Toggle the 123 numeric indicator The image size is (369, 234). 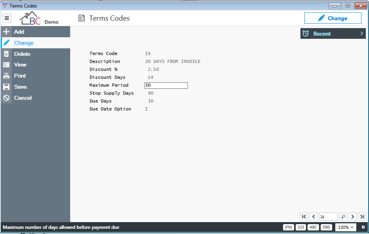[301, 227]
